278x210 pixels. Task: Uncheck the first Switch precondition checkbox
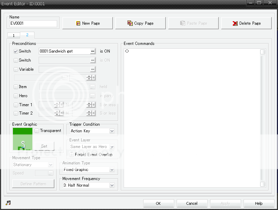coord(16,51)
